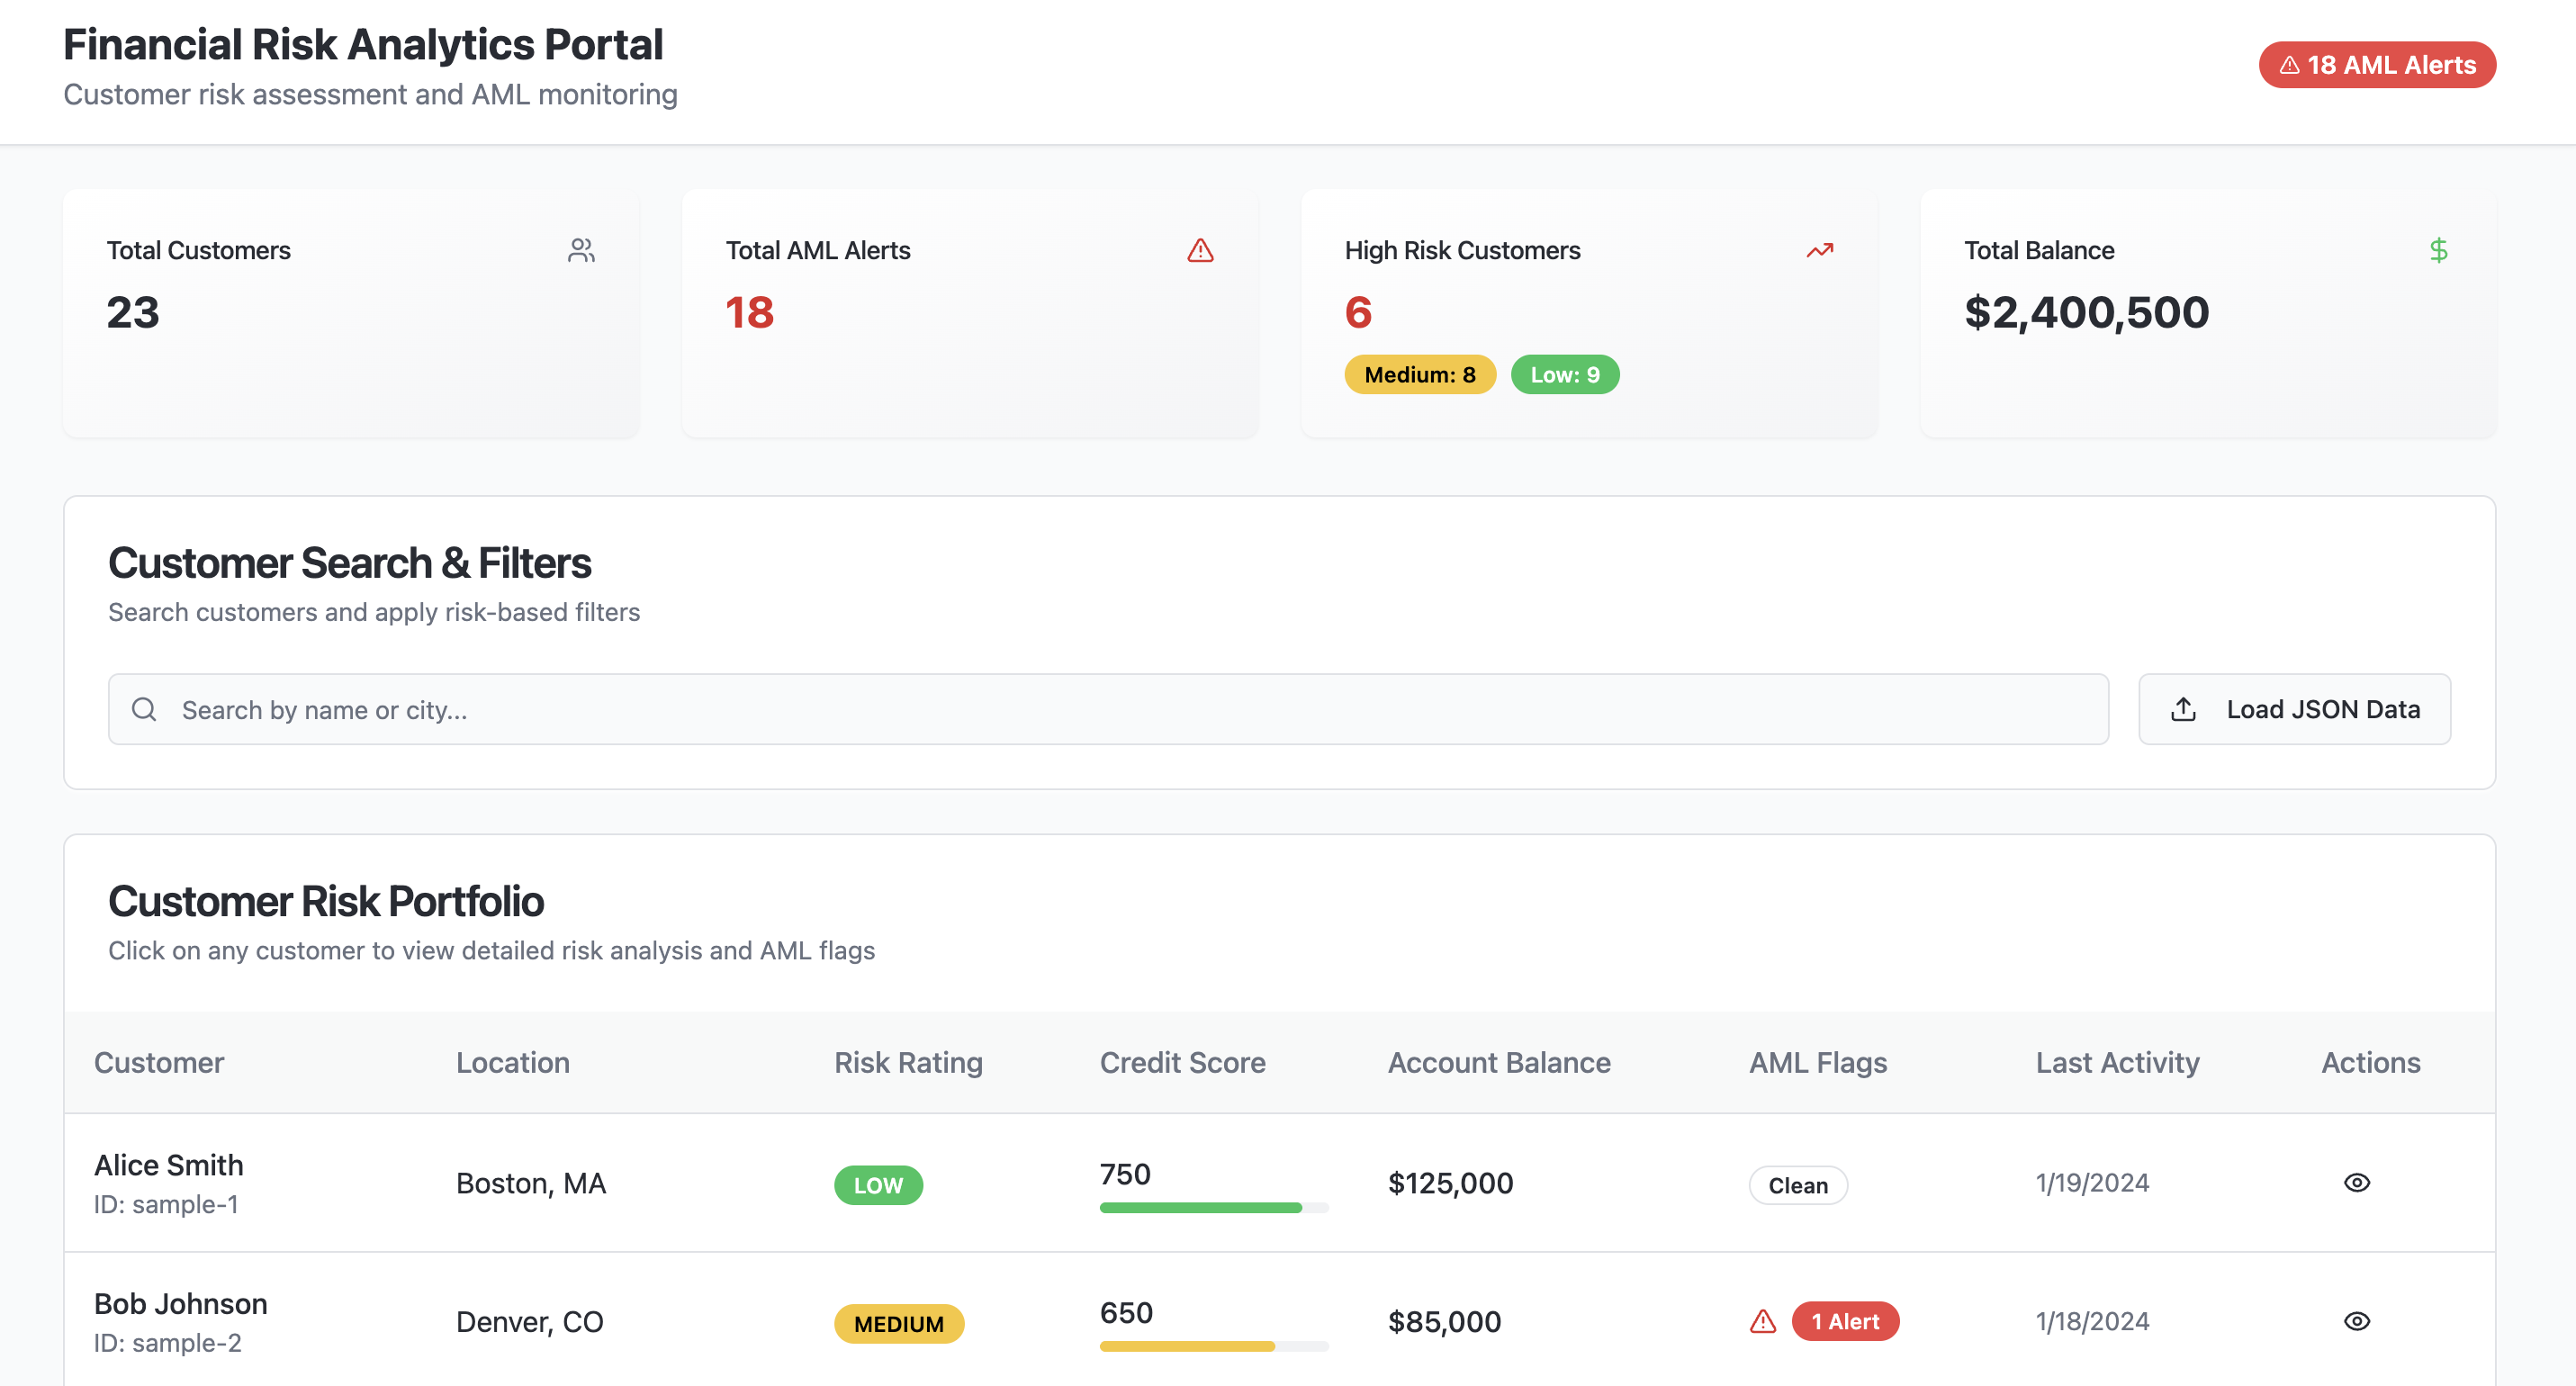Click the magnifier icon in search box

click(x=144, y=709)
